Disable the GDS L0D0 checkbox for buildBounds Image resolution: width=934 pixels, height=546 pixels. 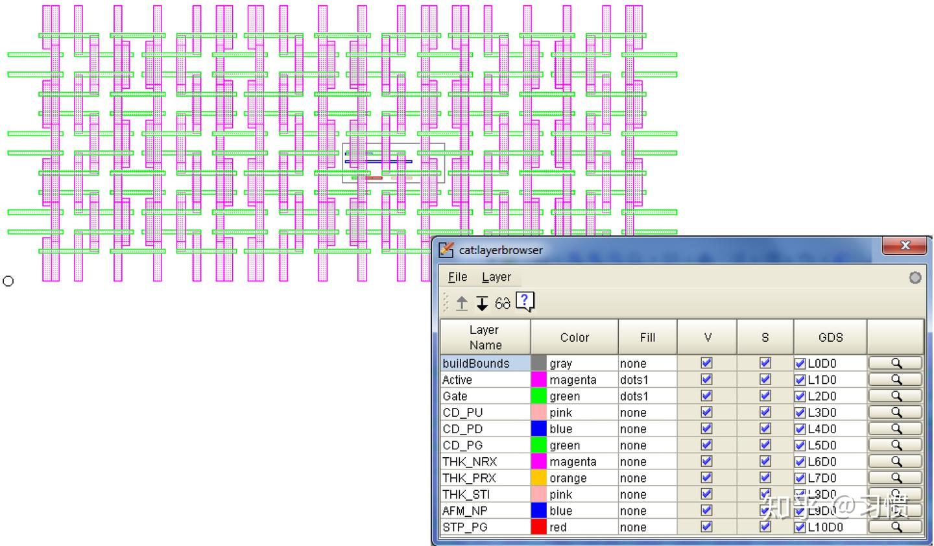point(800,363)
